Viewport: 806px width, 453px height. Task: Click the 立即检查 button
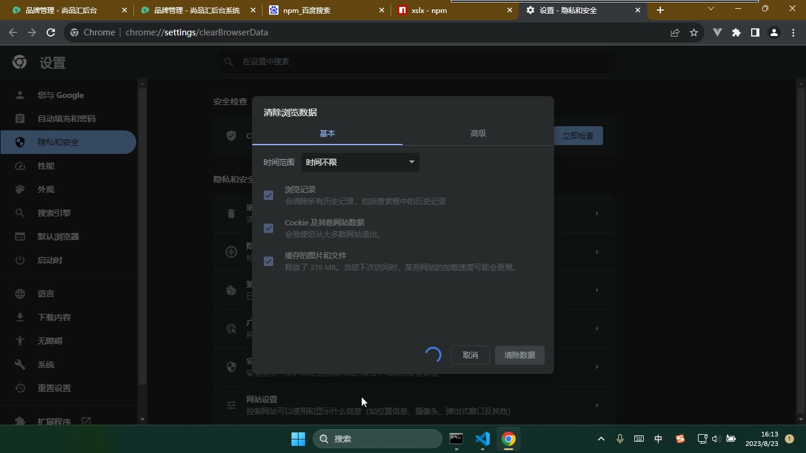click(578, 136)
